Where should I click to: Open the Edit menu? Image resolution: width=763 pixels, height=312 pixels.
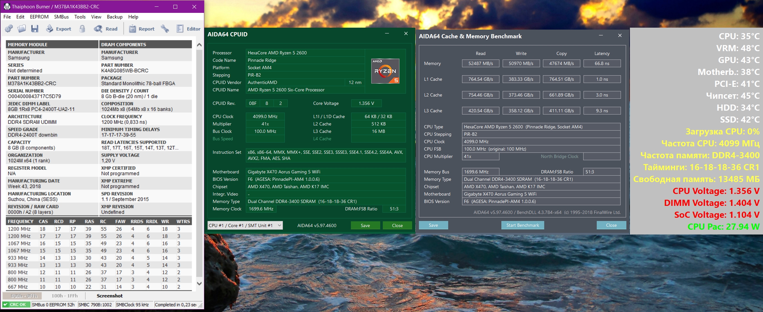click(x=20, y=17)
